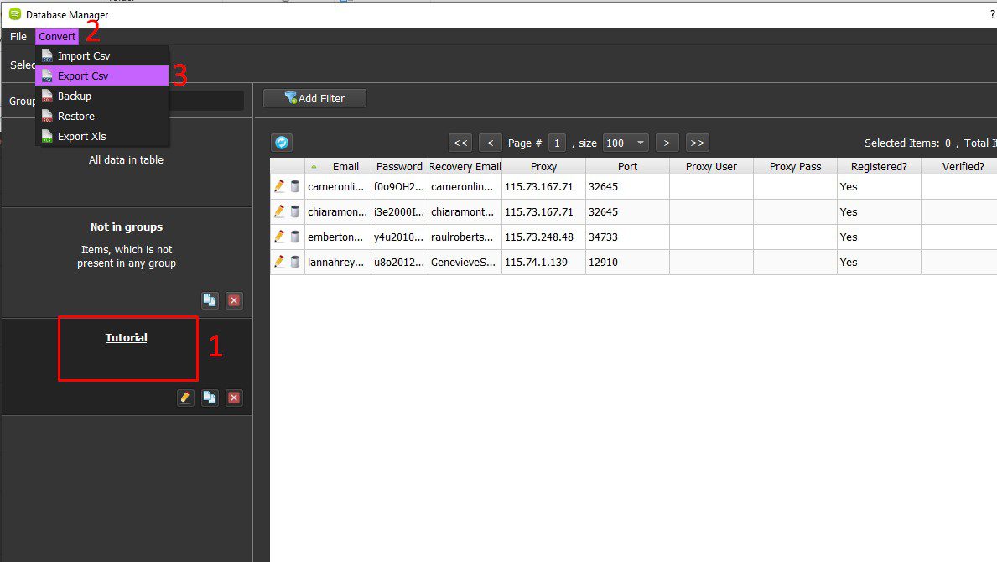The image size is (997, 562).
Task: Edit the emberton row with pencil icon
Action: click(x=279, y=237)
